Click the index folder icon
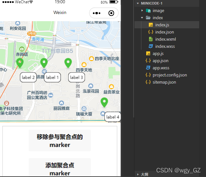The height and width of the screenshot is (177, 206). pyautogui.click(x=148, y=18)
